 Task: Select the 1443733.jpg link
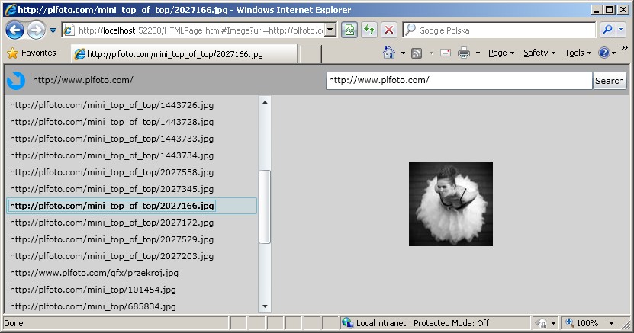111,139
